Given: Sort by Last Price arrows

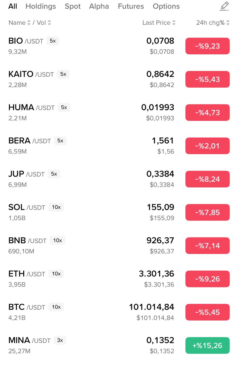Looking at the screenshot, I should click(174, 23).
